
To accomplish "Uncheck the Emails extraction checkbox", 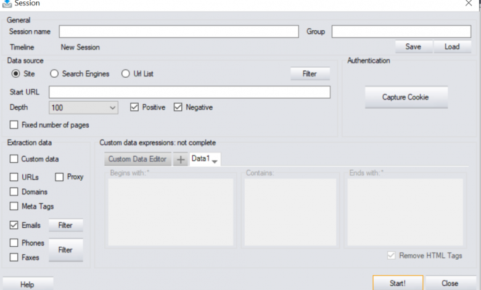I will (14, 225).
